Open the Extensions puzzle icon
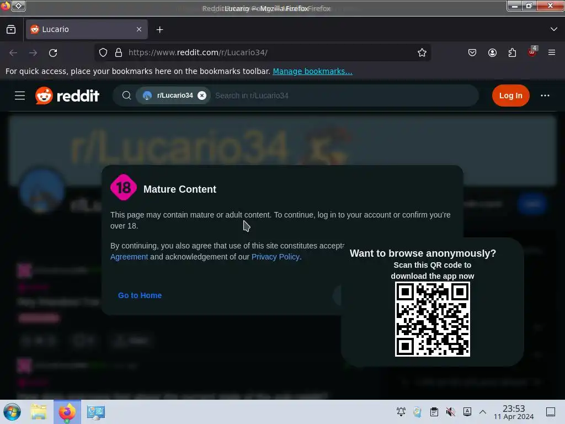565x424 pixels. coord(512,52)
